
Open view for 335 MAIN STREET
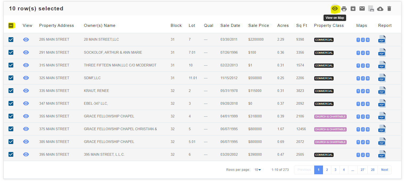tap(26, 91)
